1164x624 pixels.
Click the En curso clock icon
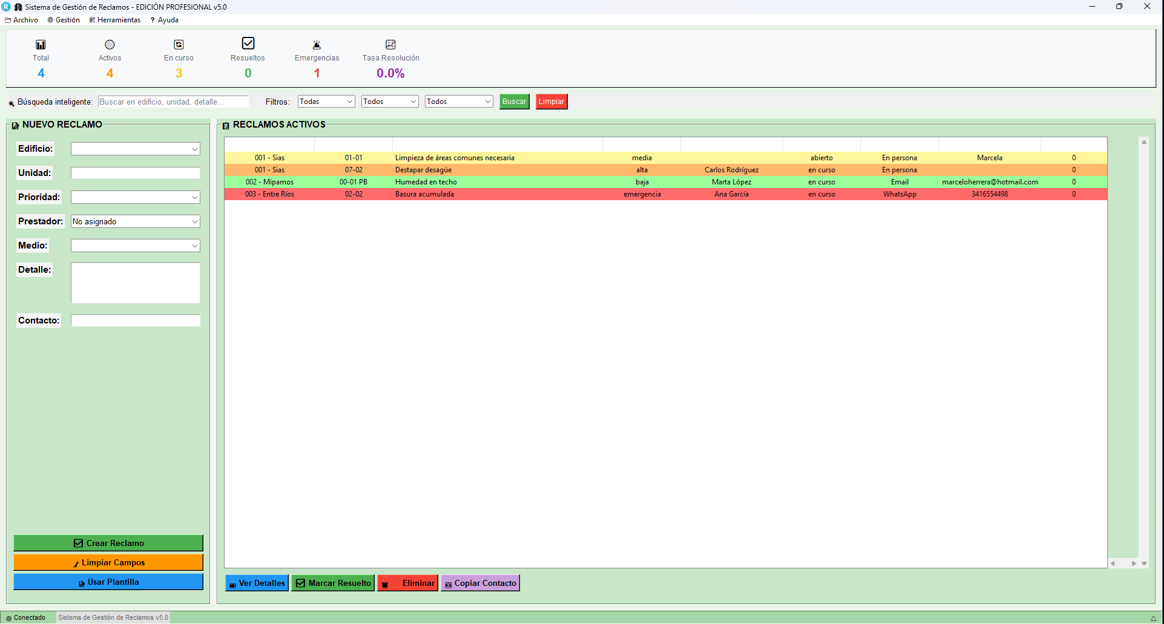[179, 43]
